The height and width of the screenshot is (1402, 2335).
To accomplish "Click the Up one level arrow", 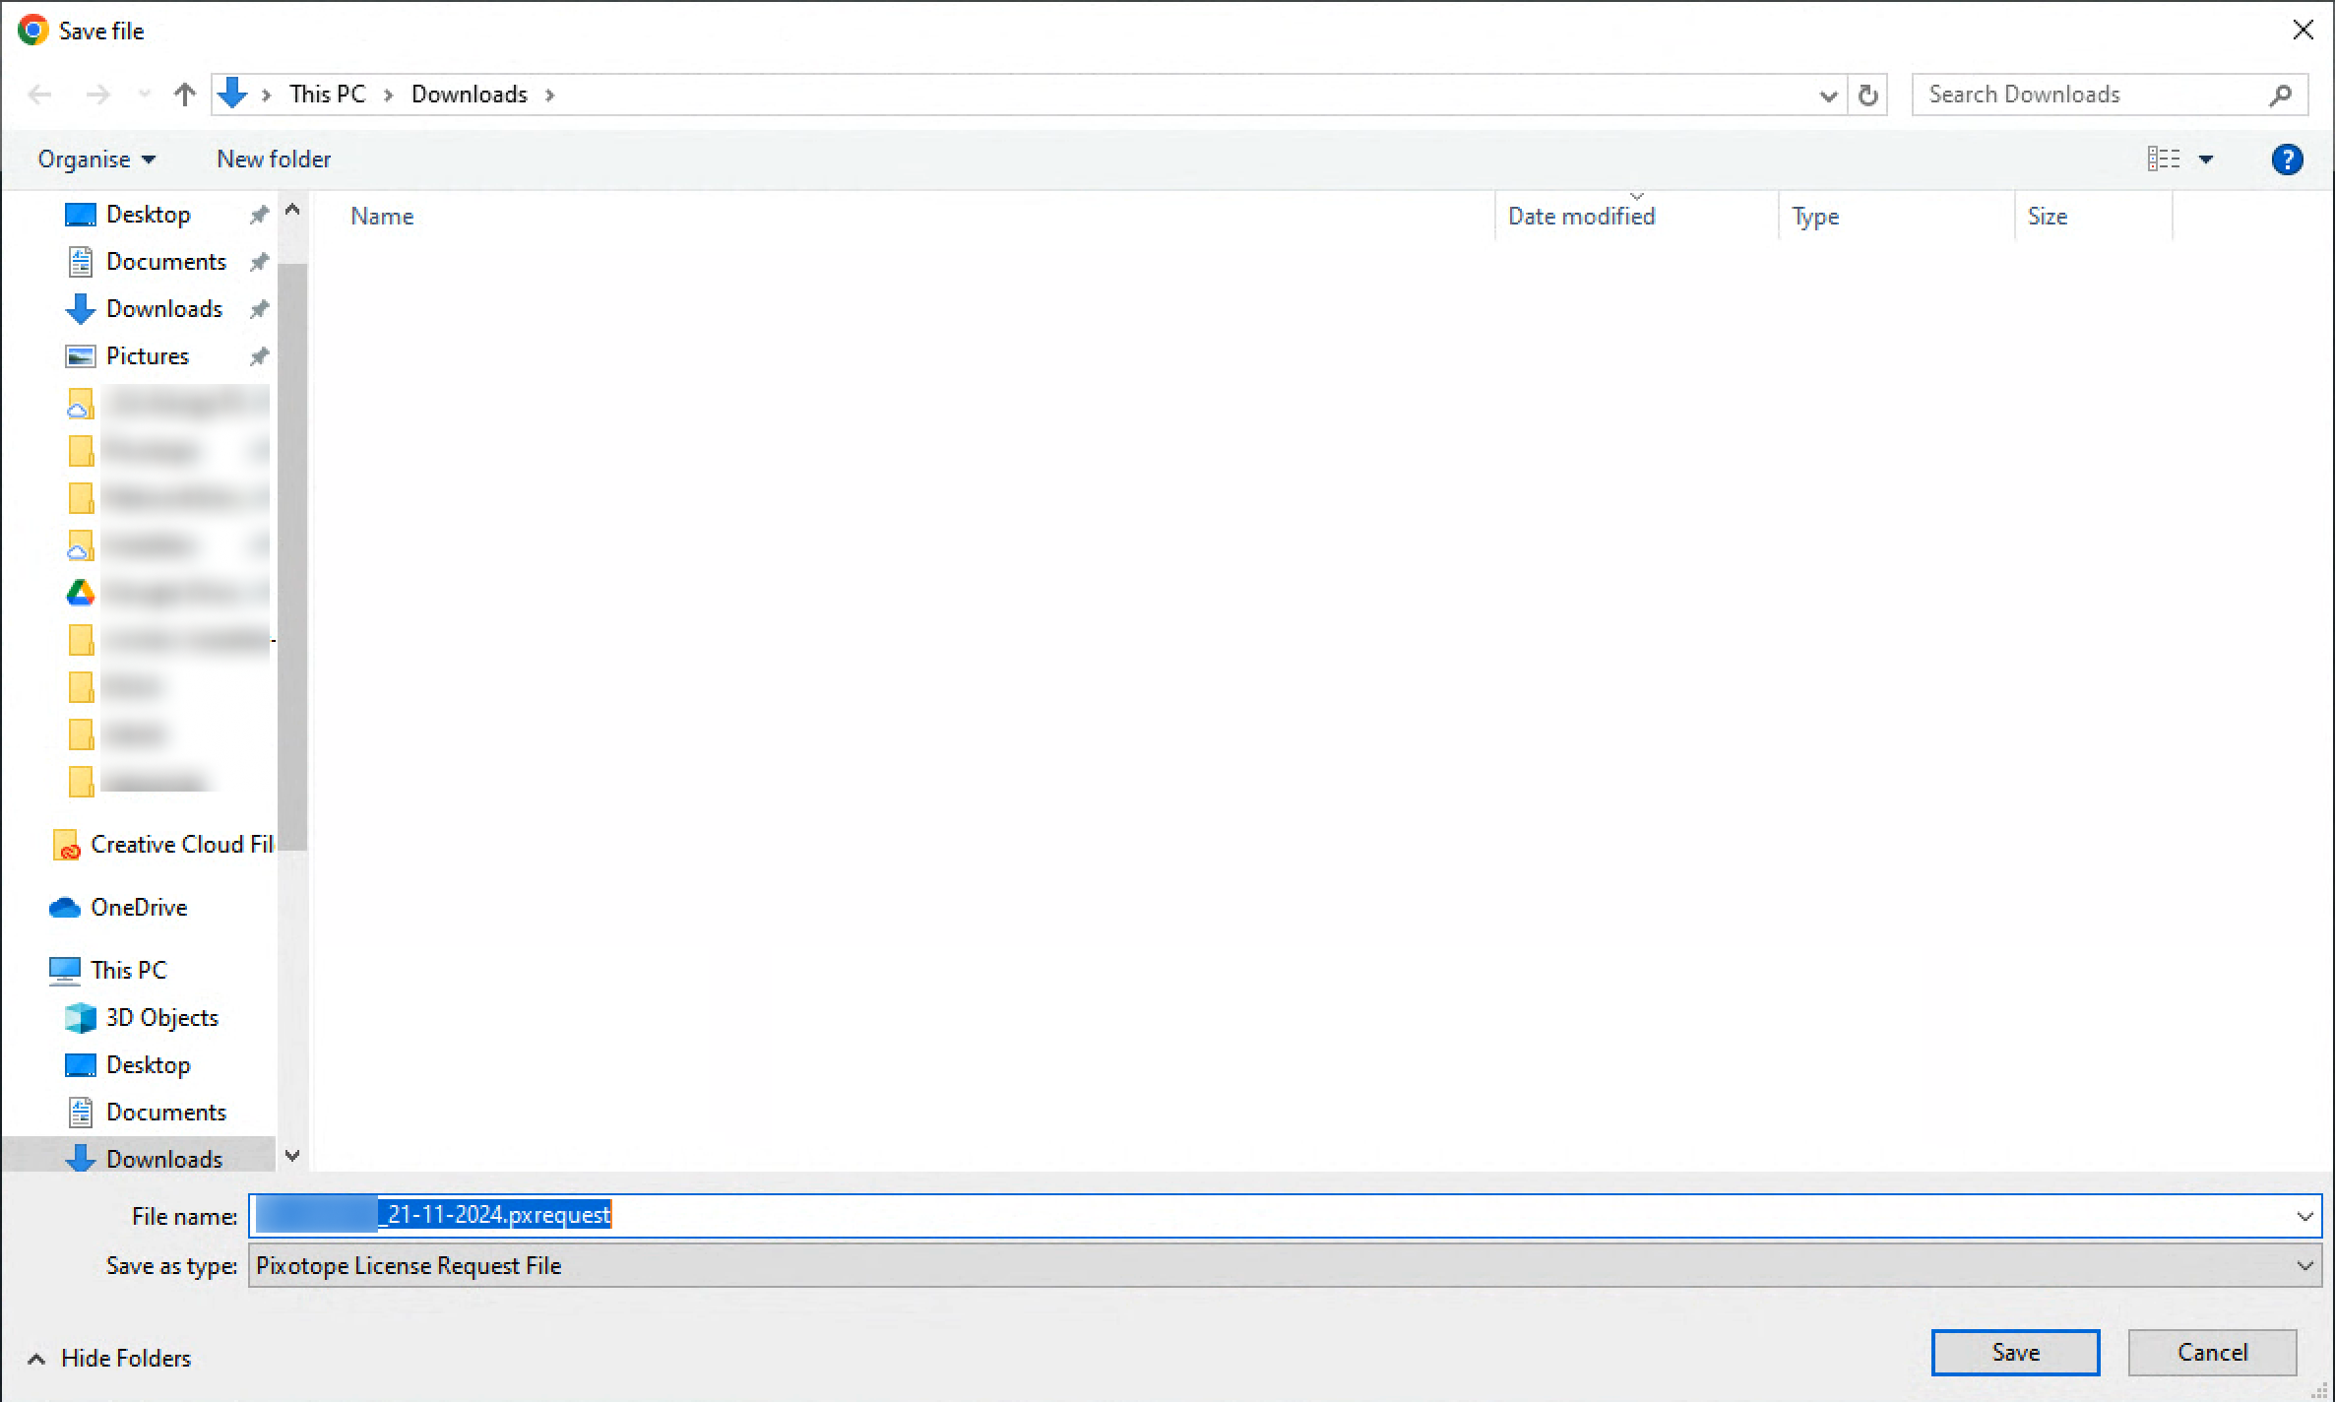I will [x=184, y=95].
